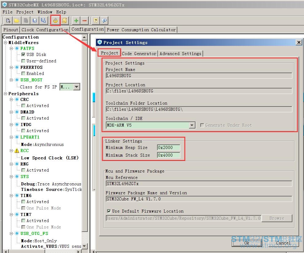
Task: Toggle Use Default Firmware Location checkbox
Action: 109,211
